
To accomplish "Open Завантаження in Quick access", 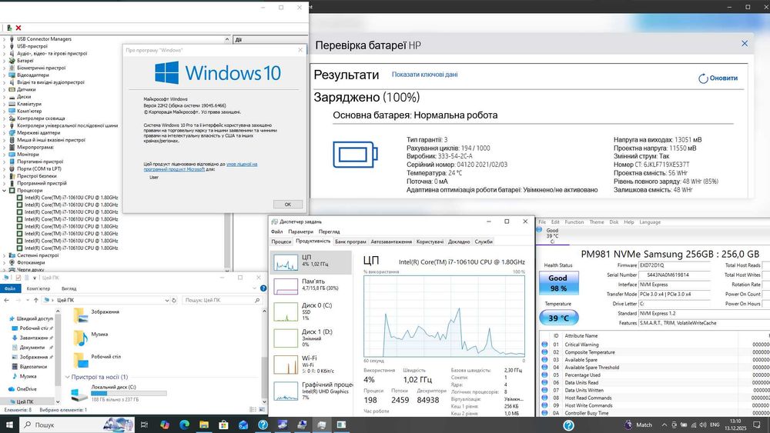I will click(x=32, y=338).
